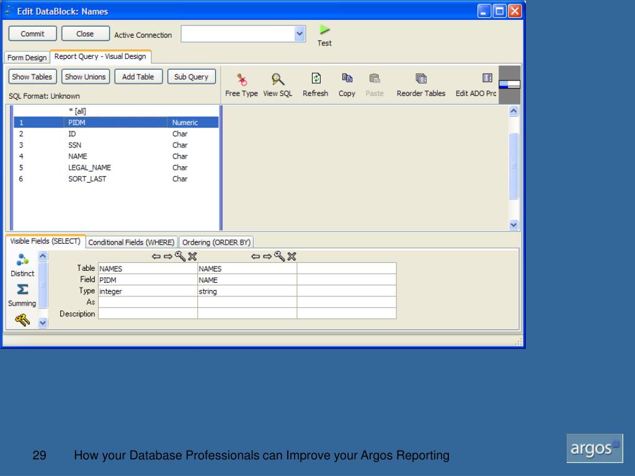Switch to Conditional Fields (WHERE) tab
Image resolution: width=635 pixels, height=476 pixels.
131,242
